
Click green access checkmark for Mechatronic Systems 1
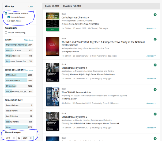click(x=155, y=65)
